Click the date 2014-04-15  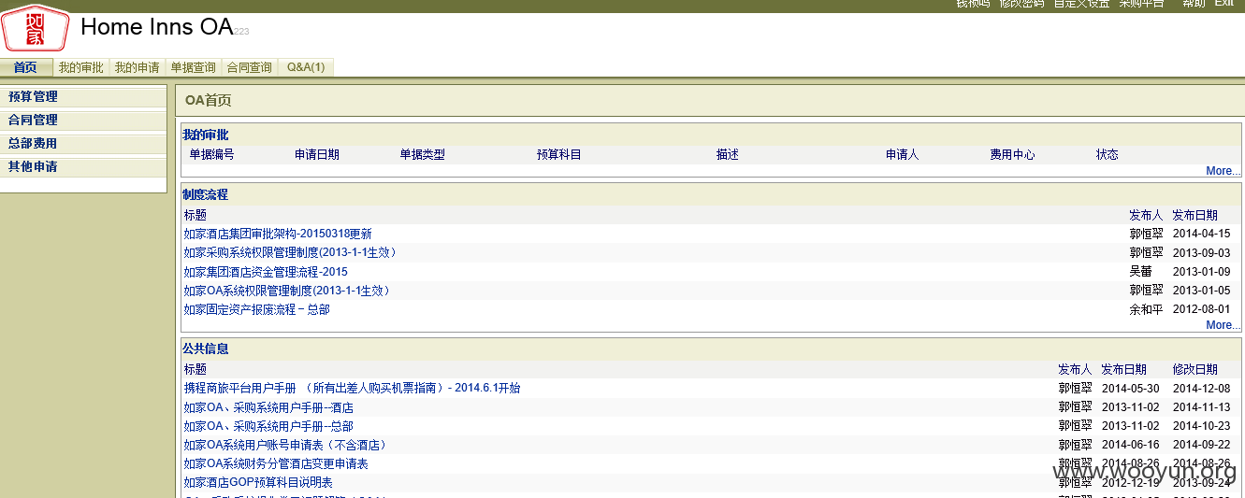pyautogui.click(x=1202, y=234)
